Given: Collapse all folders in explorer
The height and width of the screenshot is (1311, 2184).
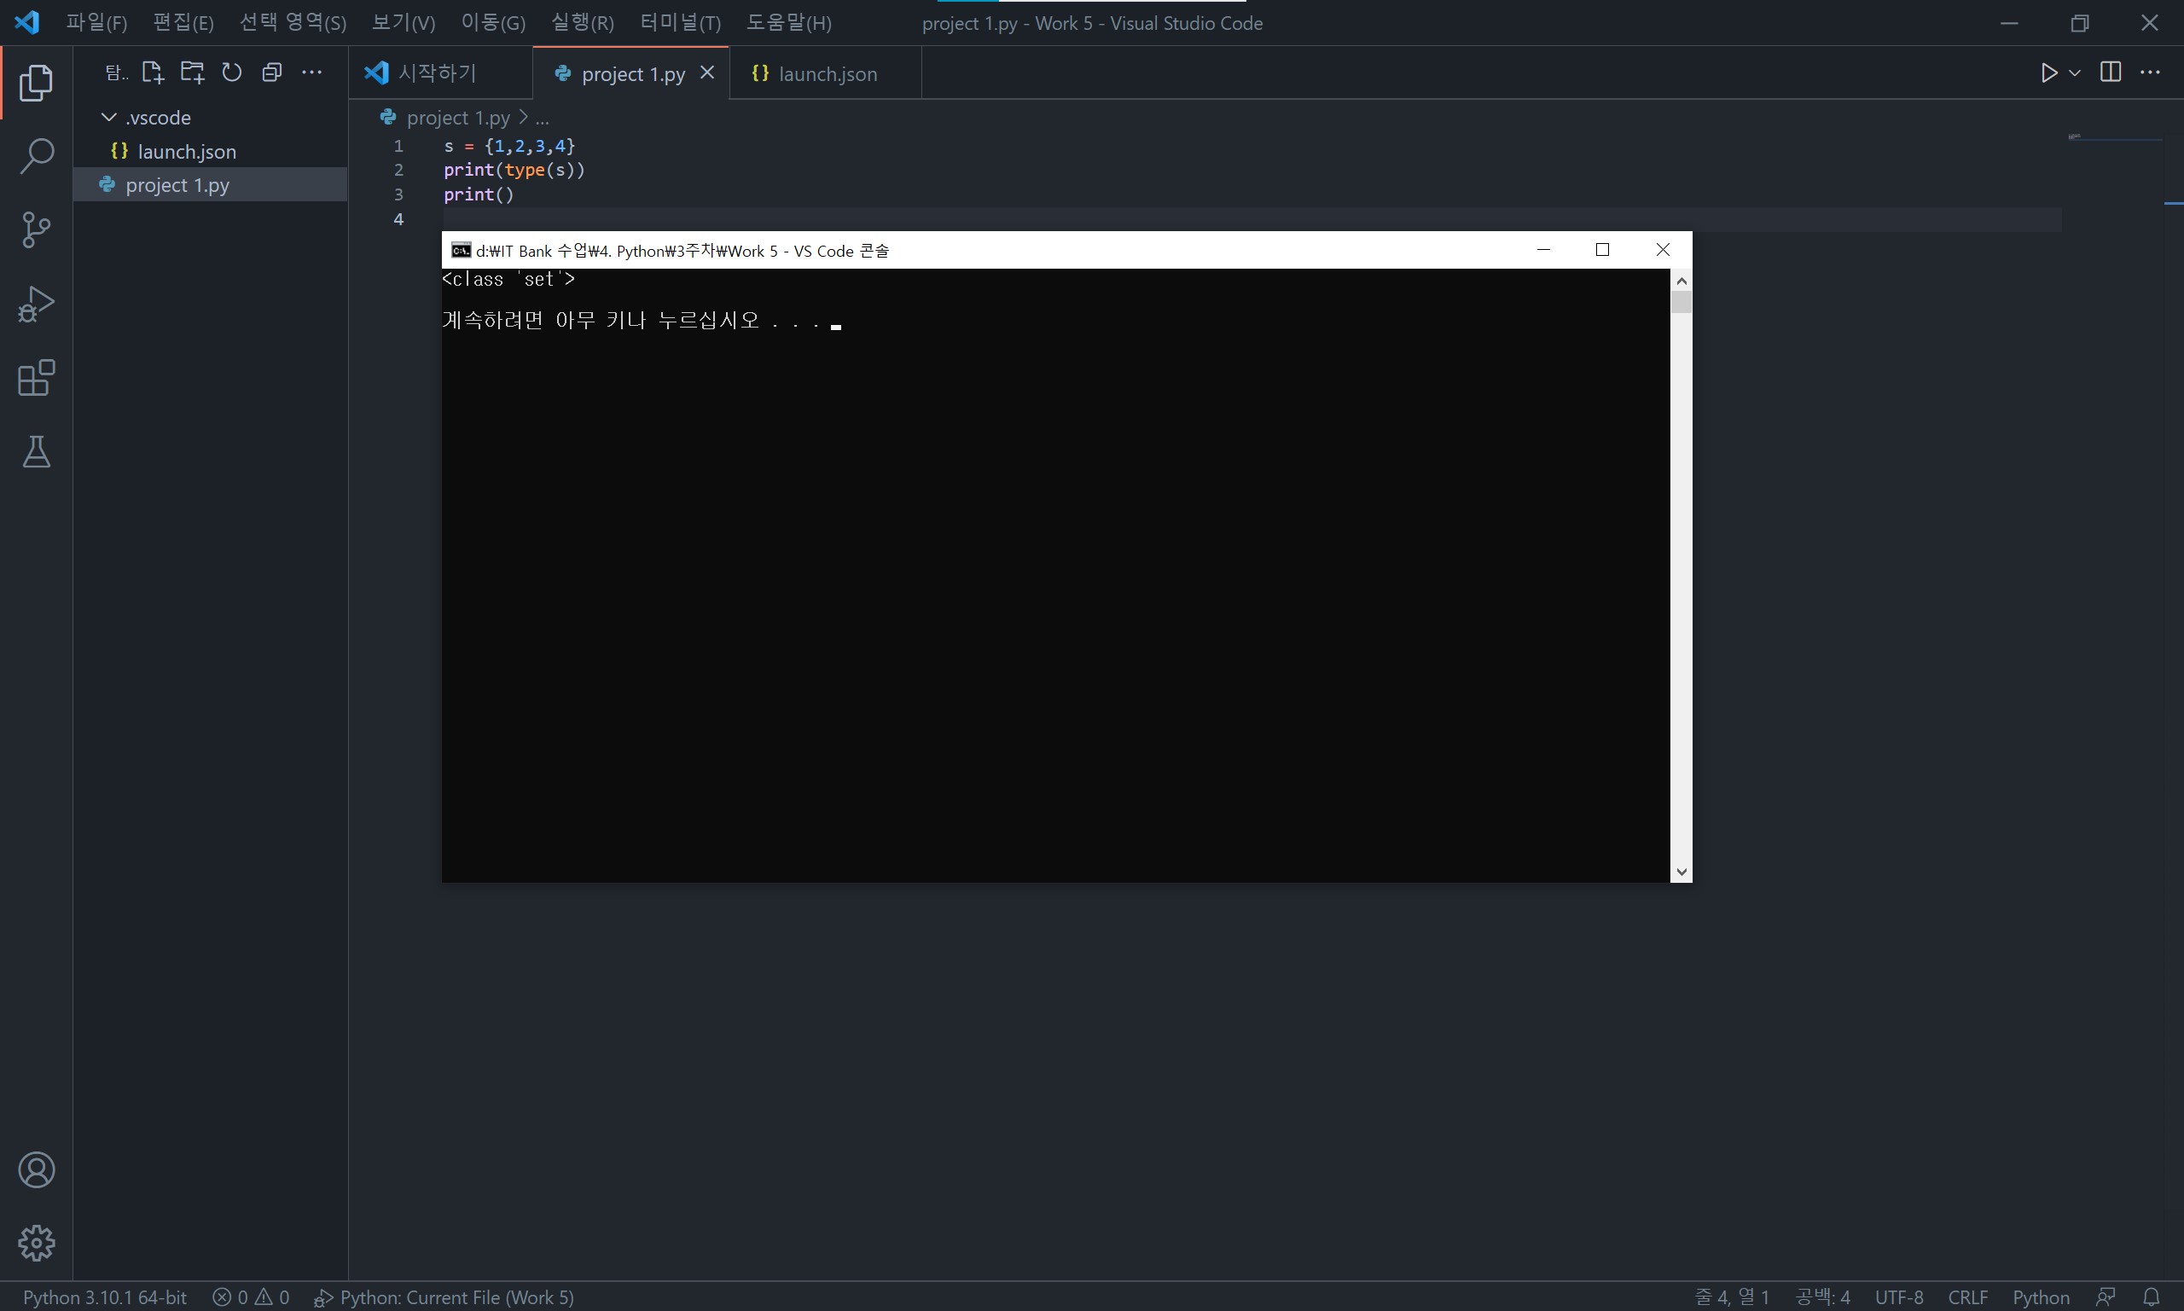Looking at the screenshot, I should coord(272,73).
